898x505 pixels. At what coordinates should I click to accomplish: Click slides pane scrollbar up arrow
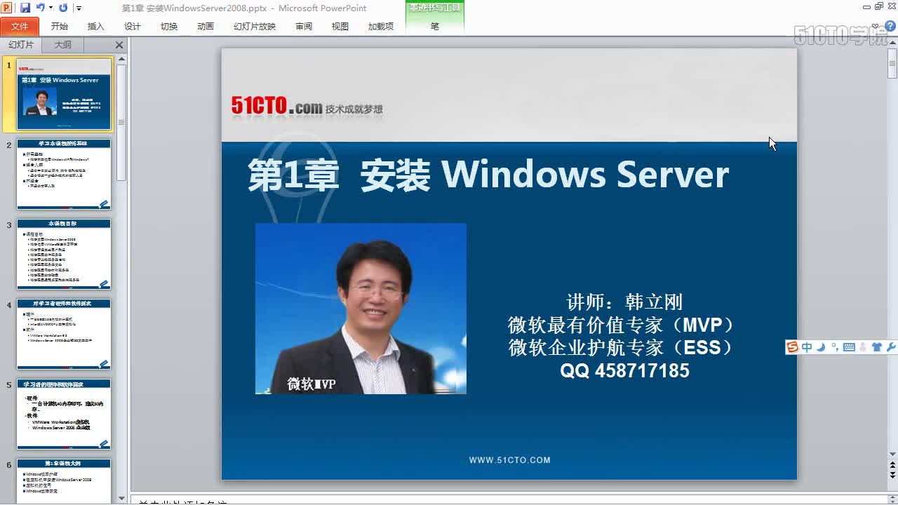click(x=121, y=60)
